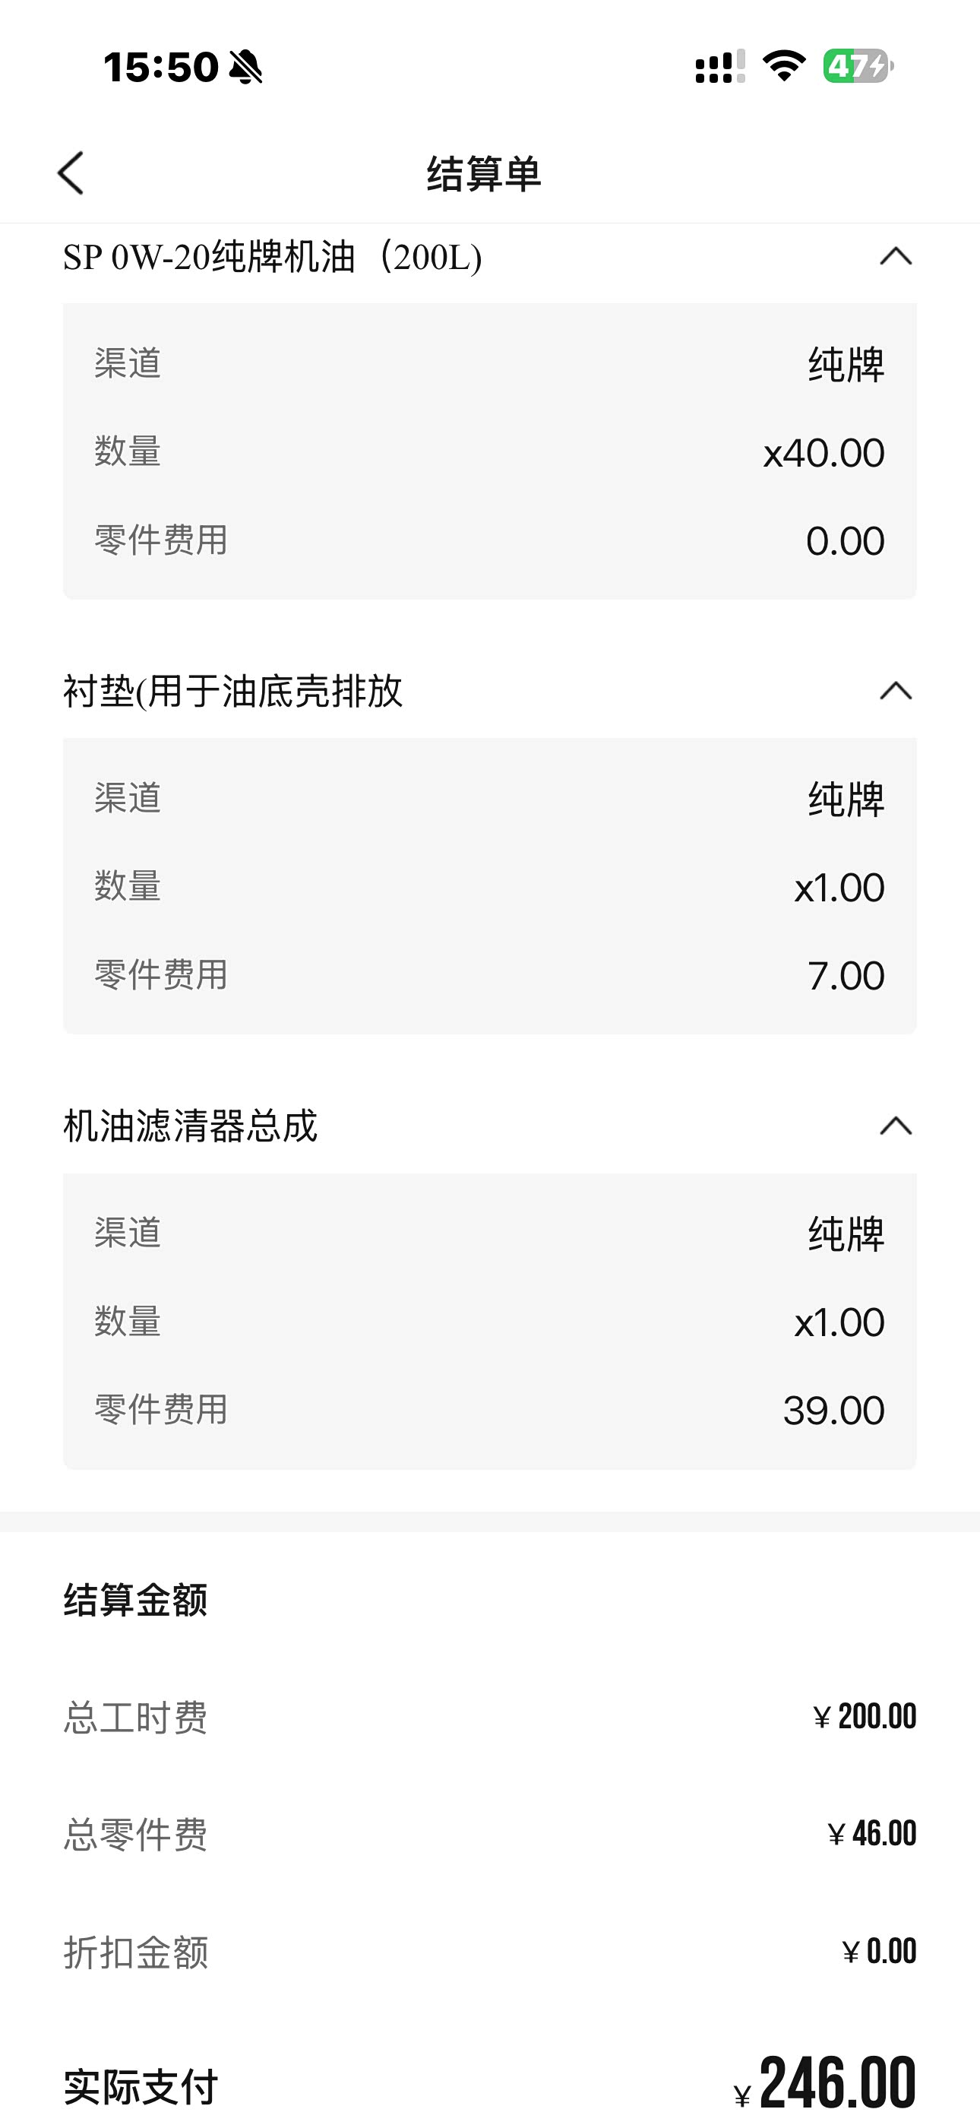Image resolution: width=980 pixels, height=2125 pixels.
Task: Select the SP 0W-20纯牌机油 (200L) item title
Action: point(272,258)
